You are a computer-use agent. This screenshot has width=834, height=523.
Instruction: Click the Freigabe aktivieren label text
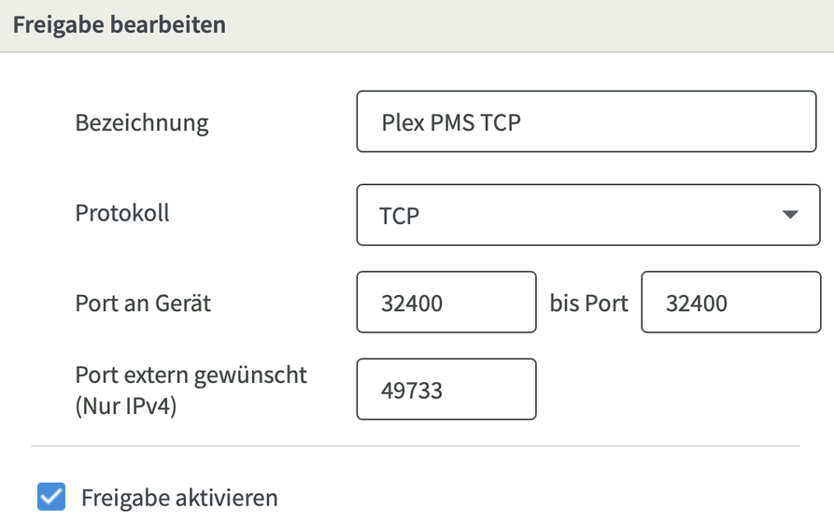pos(179,497)
